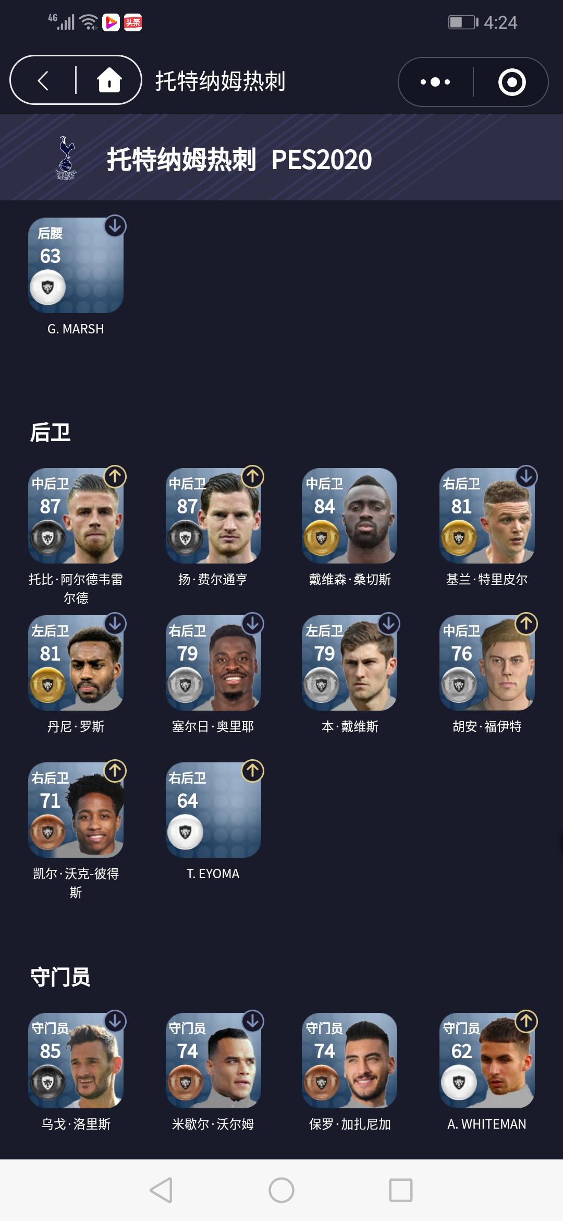Open 戴维森·桑切斯 player card
The height and width of the screenshot is (1221, 563).
coord(350,516)
